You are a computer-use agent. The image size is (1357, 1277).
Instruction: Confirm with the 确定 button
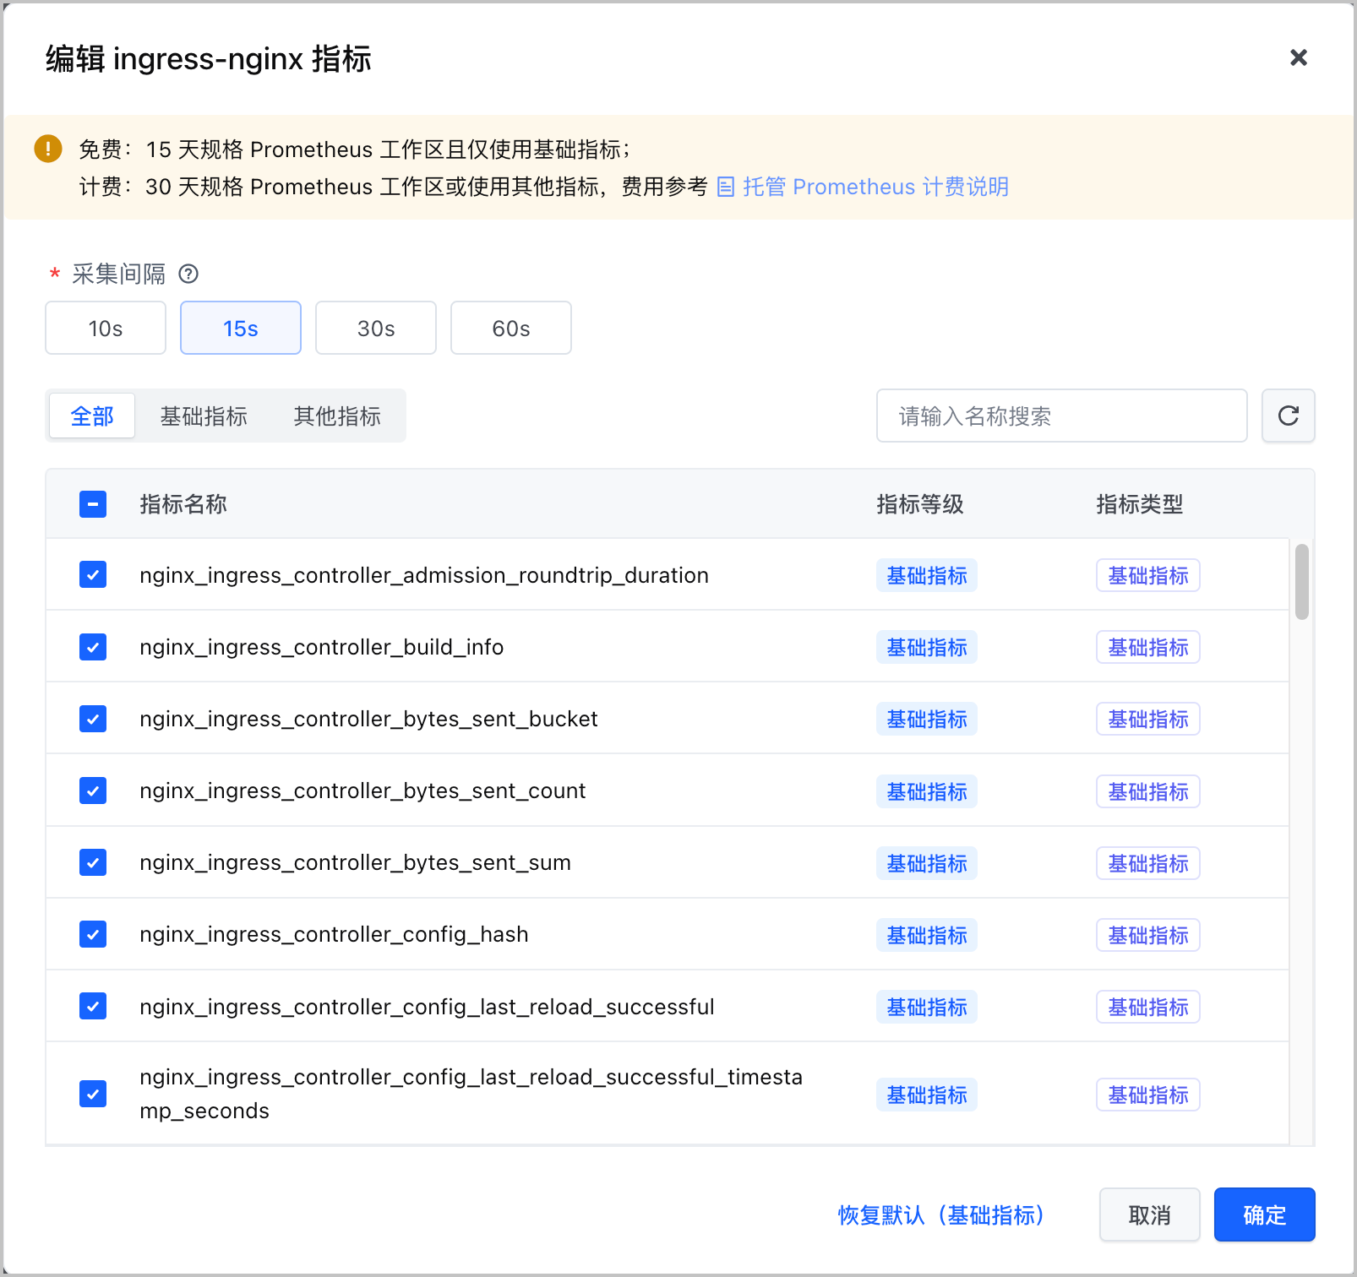[x=1265, y=1215]
